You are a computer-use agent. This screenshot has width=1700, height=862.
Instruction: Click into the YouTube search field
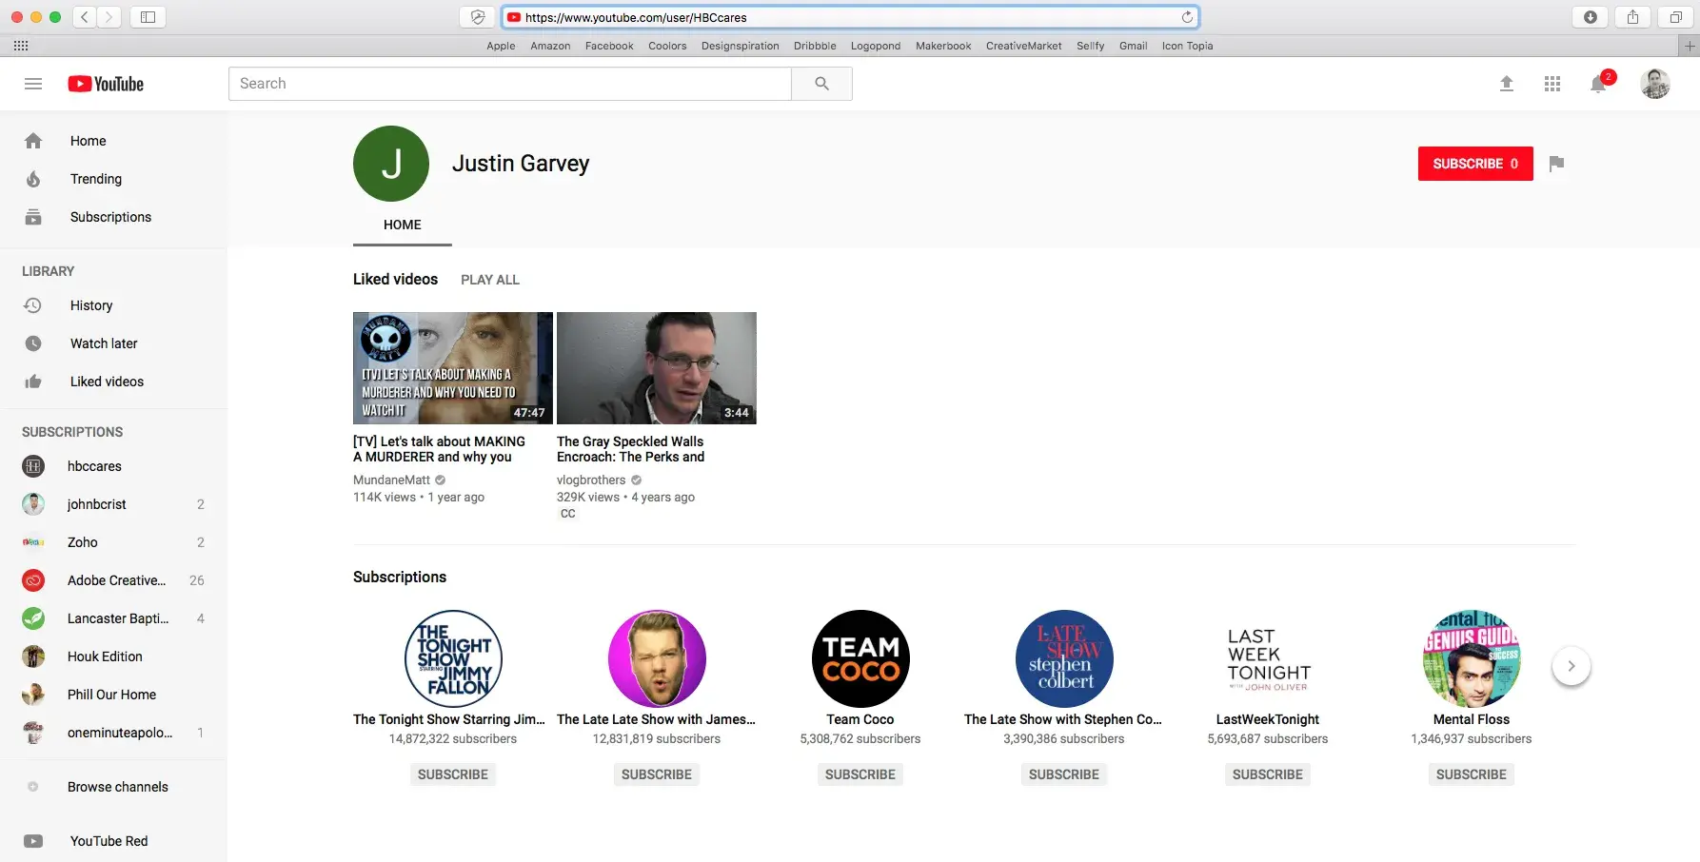[x=509, y=84]
